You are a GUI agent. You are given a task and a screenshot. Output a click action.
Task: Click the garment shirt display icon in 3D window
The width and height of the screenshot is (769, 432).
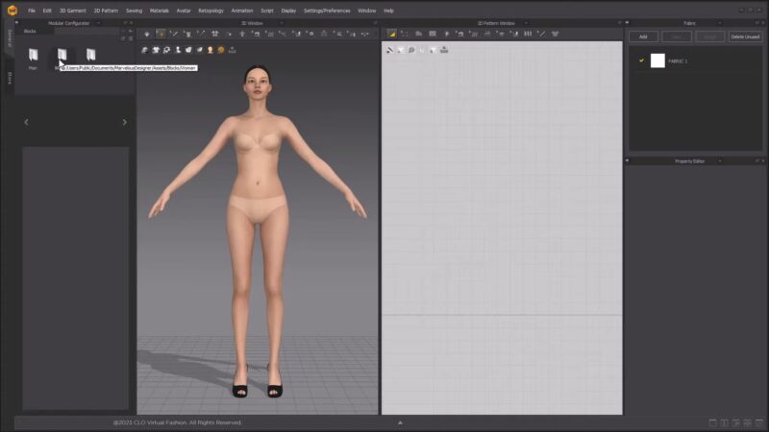coord(156,50)
